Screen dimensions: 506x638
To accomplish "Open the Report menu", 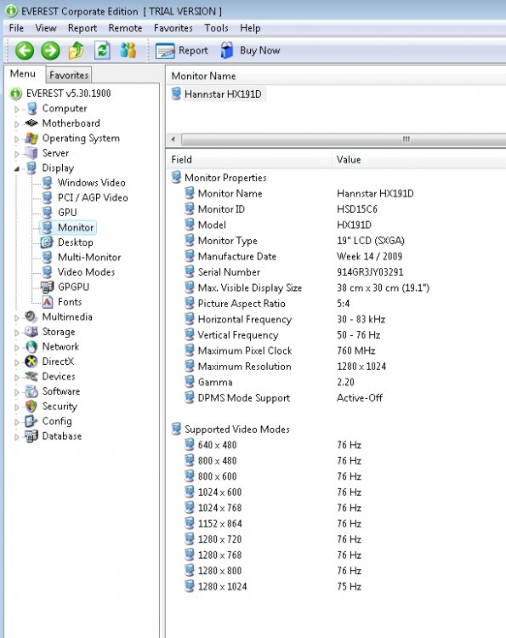I will 82,28.
